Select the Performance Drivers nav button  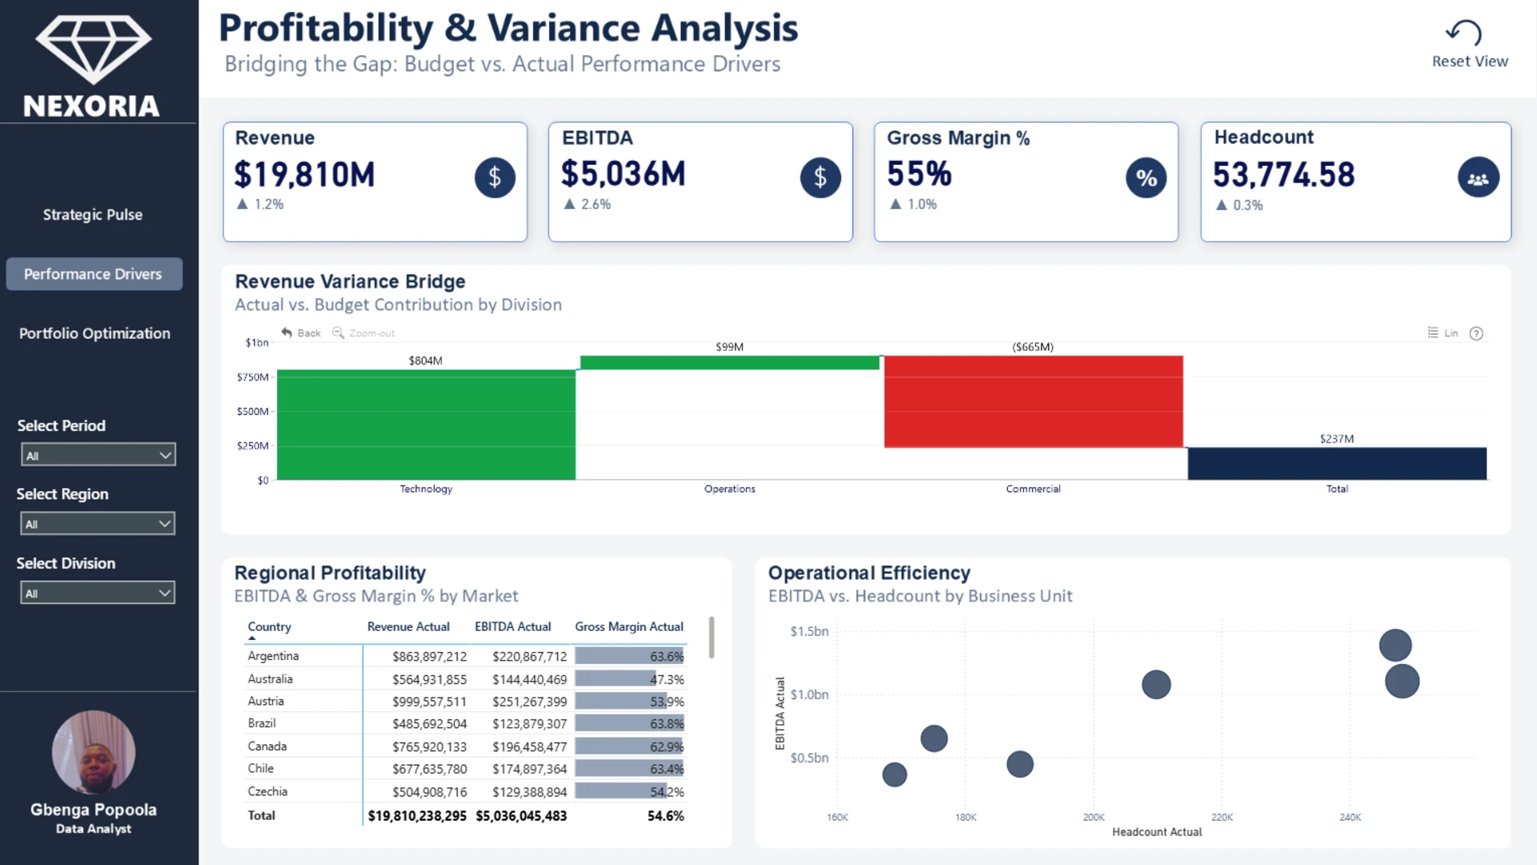point(94,274)
